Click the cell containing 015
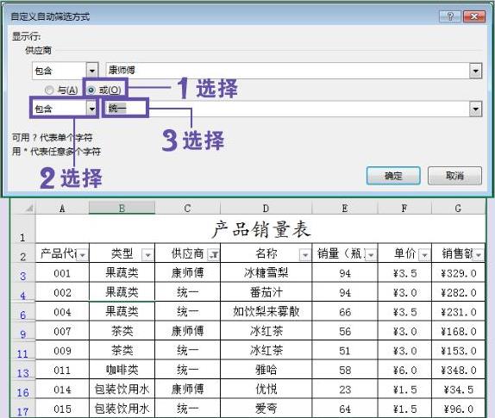 (x=62, y=409)
